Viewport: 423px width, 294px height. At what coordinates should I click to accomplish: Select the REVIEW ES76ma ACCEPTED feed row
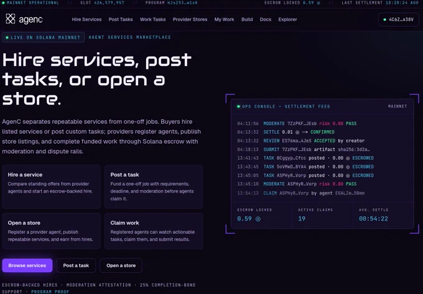[x=301, y=140]
